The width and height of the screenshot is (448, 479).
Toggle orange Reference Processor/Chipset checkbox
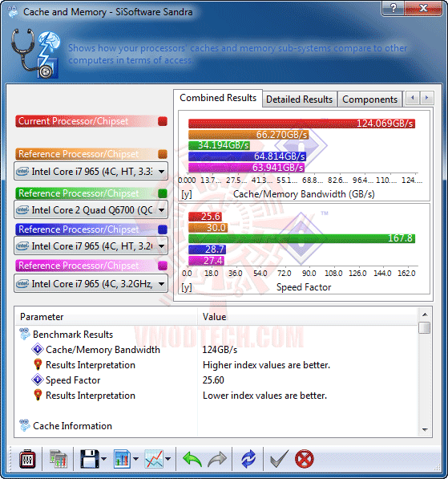point(163,154)
